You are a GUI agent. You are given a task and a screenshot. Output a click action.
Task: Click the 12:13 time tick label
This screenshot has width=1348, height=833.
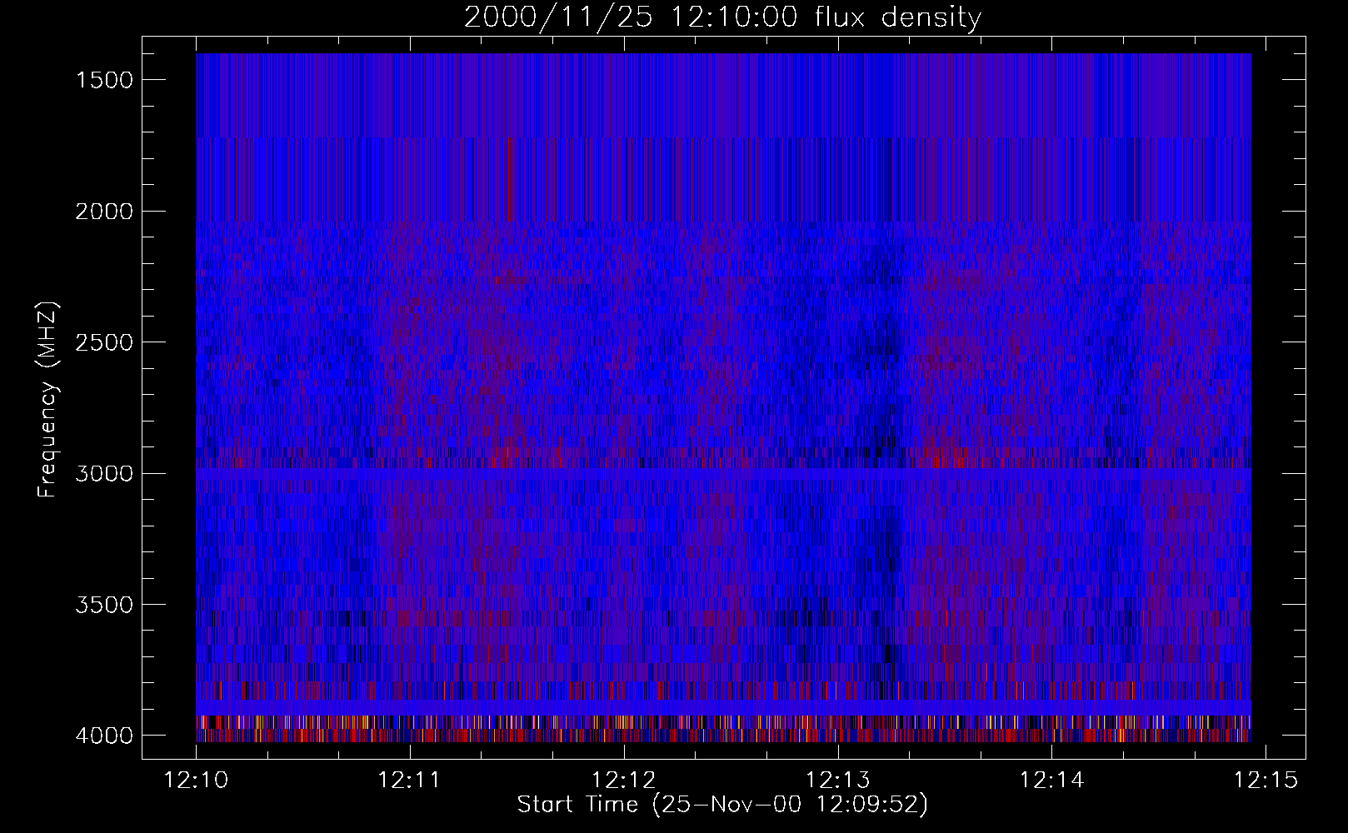point(837,781)
